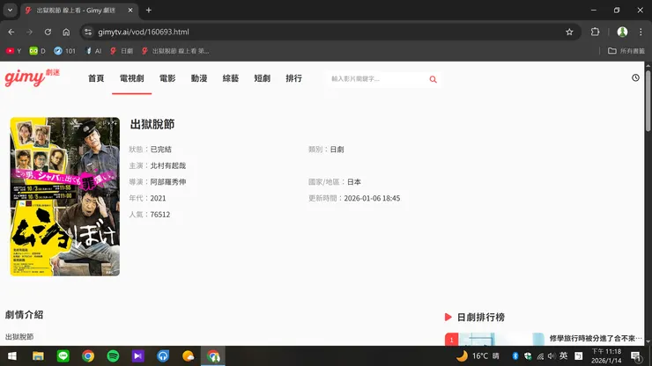Select the 電視劇 nav item
The width and height of the screenshot is (652, 366).
(131, 78)
